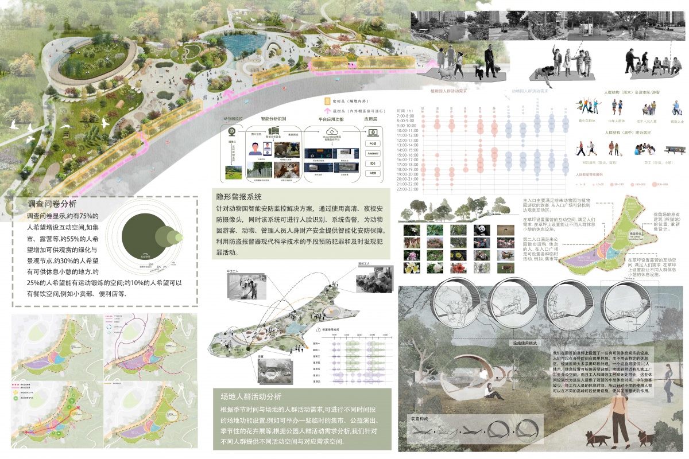This screenshot has width=689, height=459.
Task: Click the jumping teenagers figure group 青少年群体
Action: [589, 106]
